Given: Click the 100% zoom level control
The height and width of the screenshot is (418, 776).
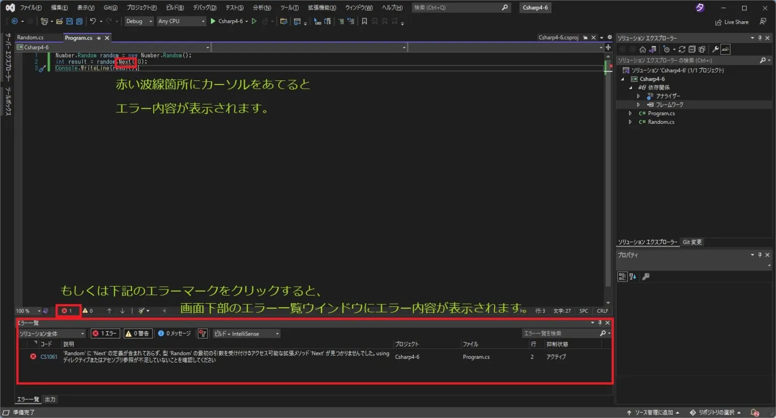Looking at the screenshot, I should tap(25, 310).
